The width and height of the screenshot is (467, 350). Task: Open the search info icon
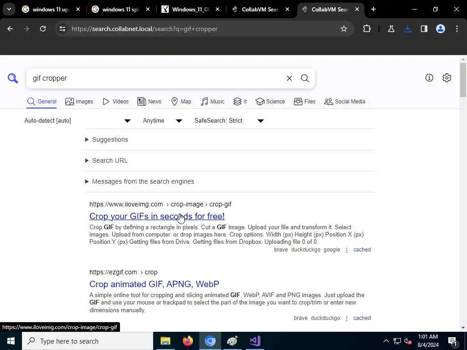coord(429,77)
